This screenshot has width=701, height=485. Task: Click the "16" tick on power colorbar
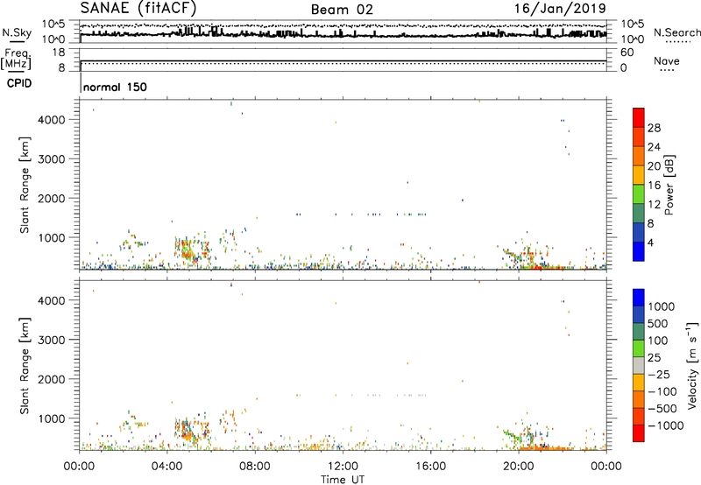click(654, 186)
